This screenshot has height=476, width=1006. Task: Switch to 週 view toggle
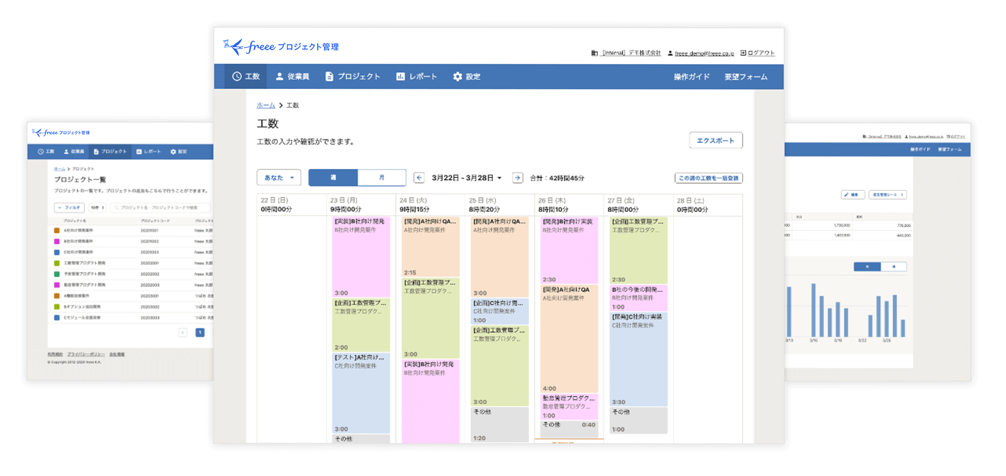[333, 177]
